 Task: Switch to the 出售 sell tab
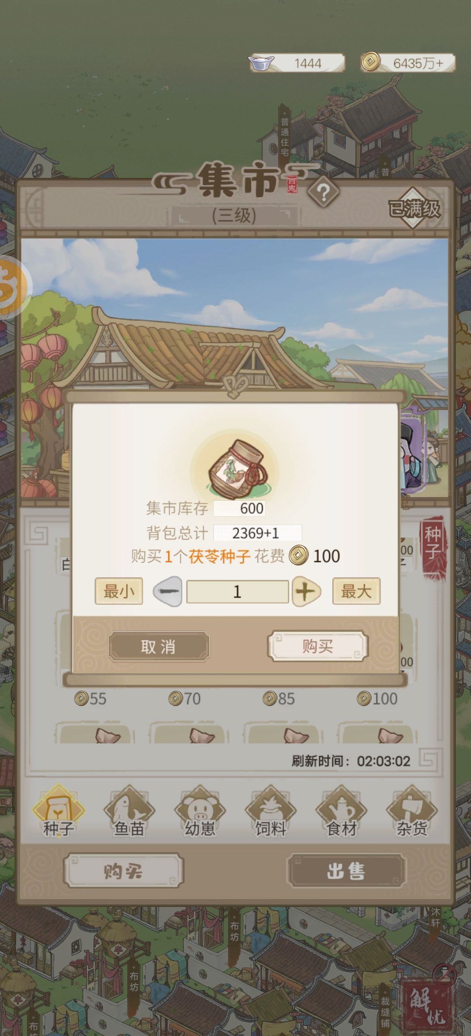pyautogui.click(x=346, y=871)
